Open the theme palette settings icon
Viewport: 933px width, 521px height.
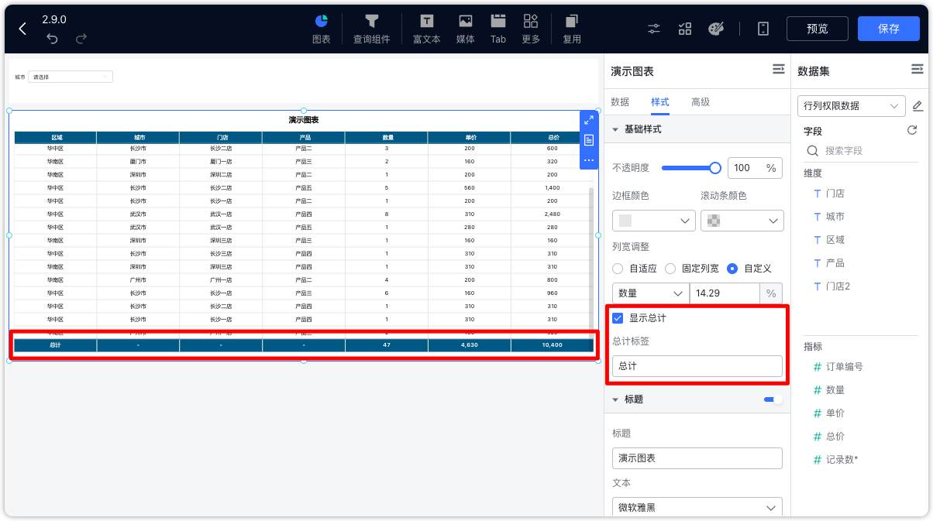click(x=715, y=29)
